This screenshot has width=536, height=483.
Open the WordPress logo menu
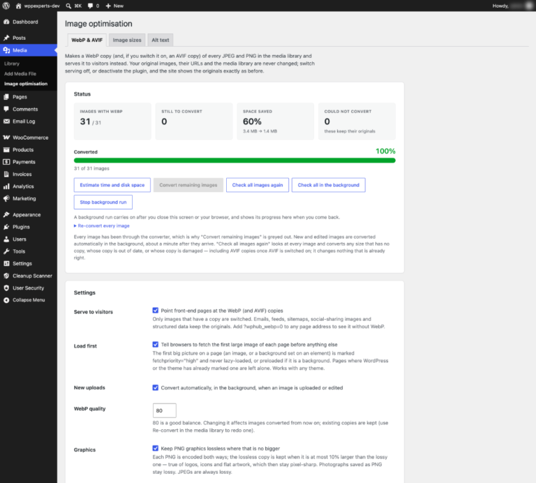click(6, 6)
